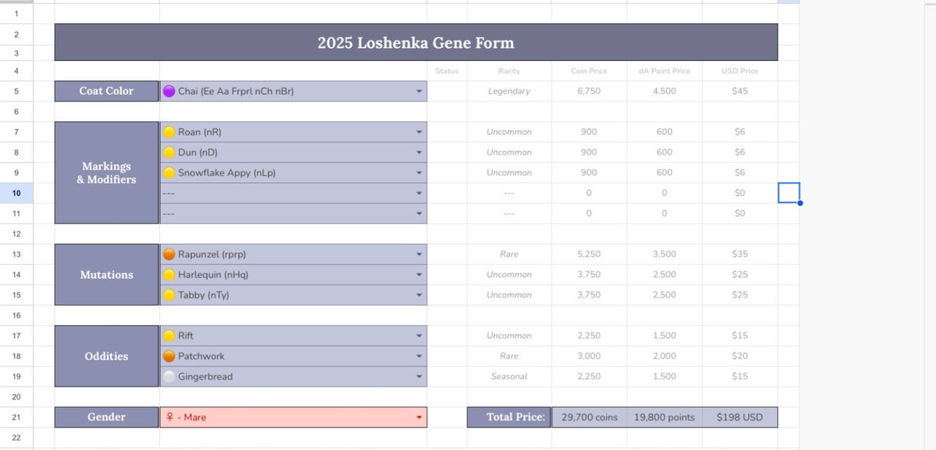Click the 29,700 coins total cell
936x450 pixels.
[x=589, y=417]
